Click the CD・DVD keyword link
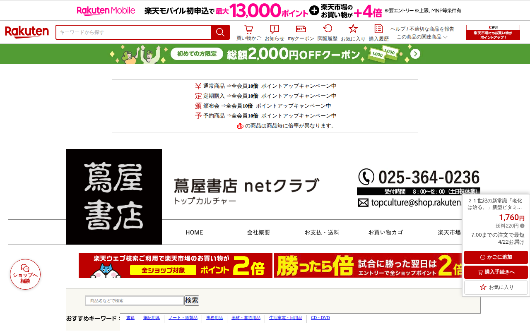 [x=320, y=318]
